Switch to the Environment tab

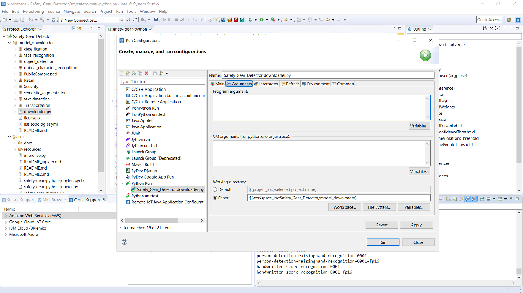(316, 84)
